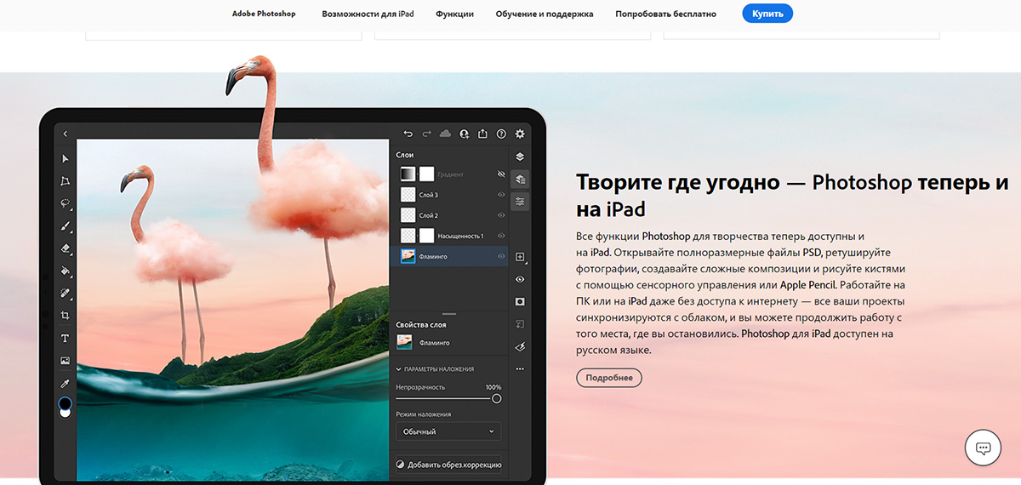Open the chat support bubble

[983, 448]
